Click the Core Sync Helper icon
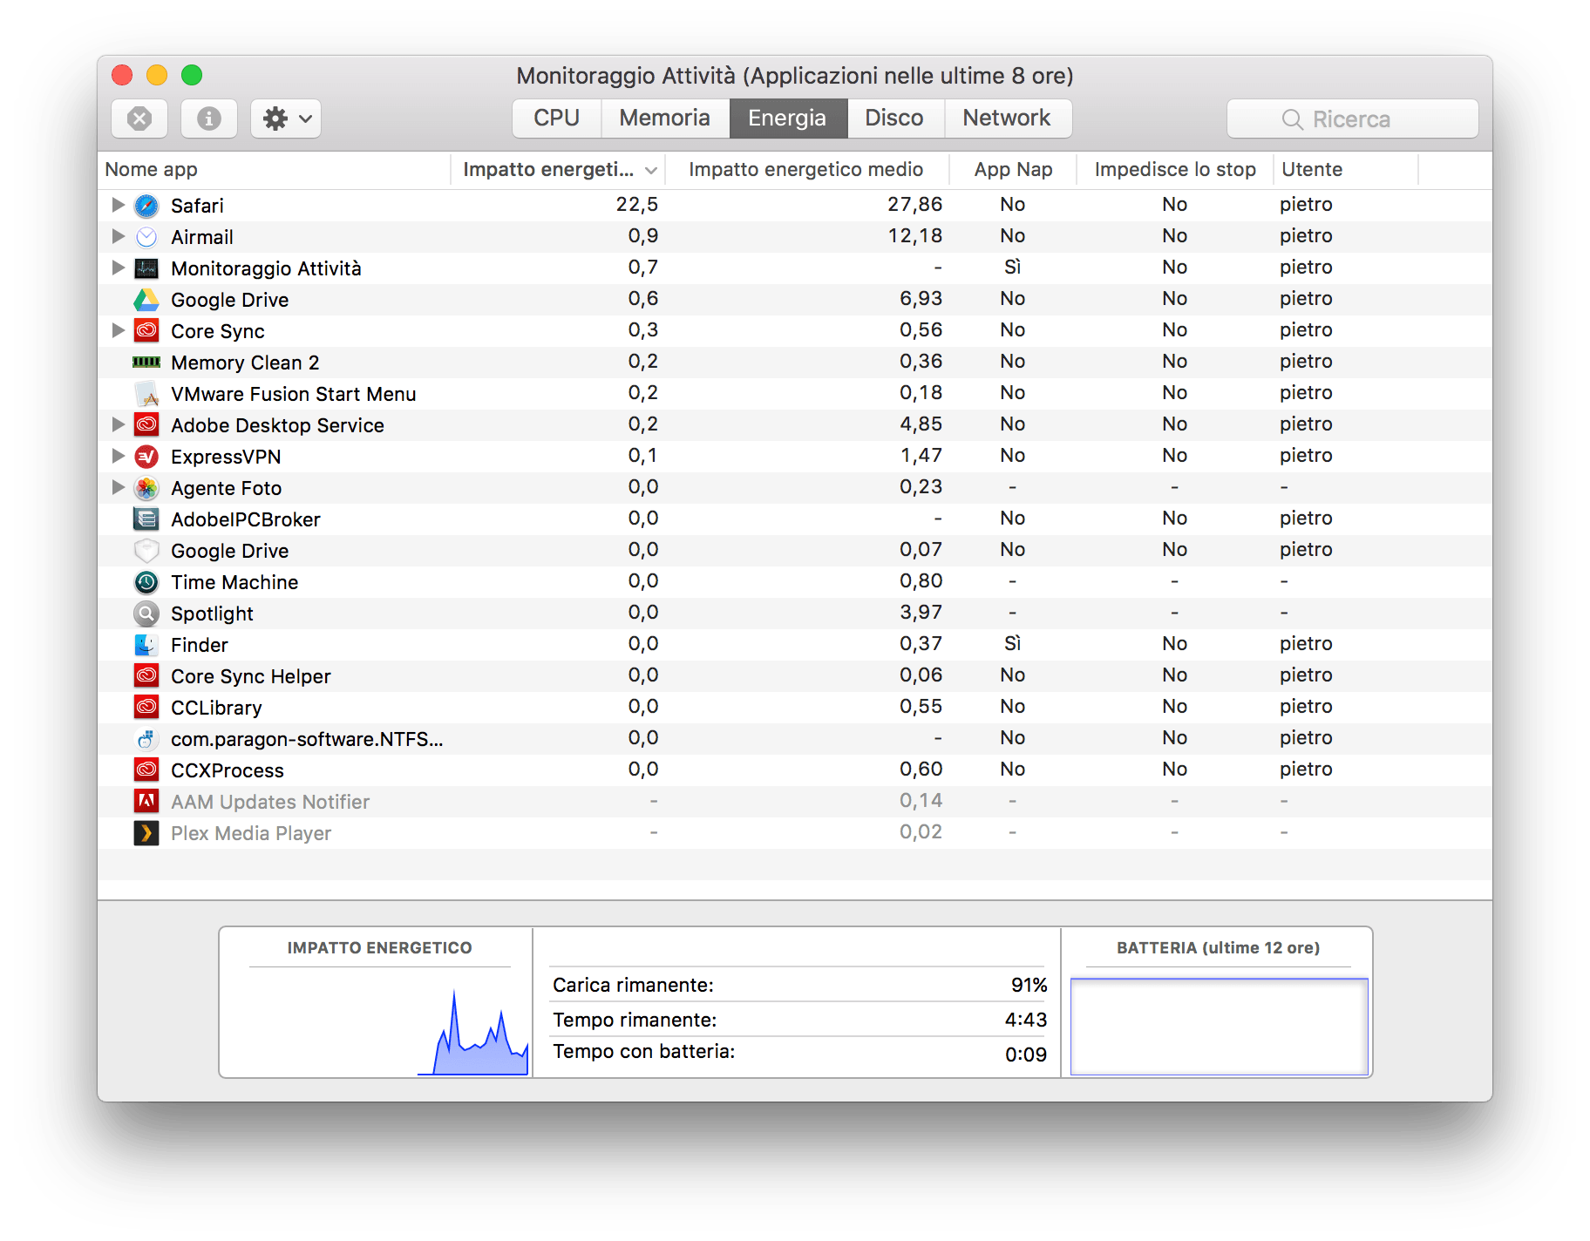 146,676
